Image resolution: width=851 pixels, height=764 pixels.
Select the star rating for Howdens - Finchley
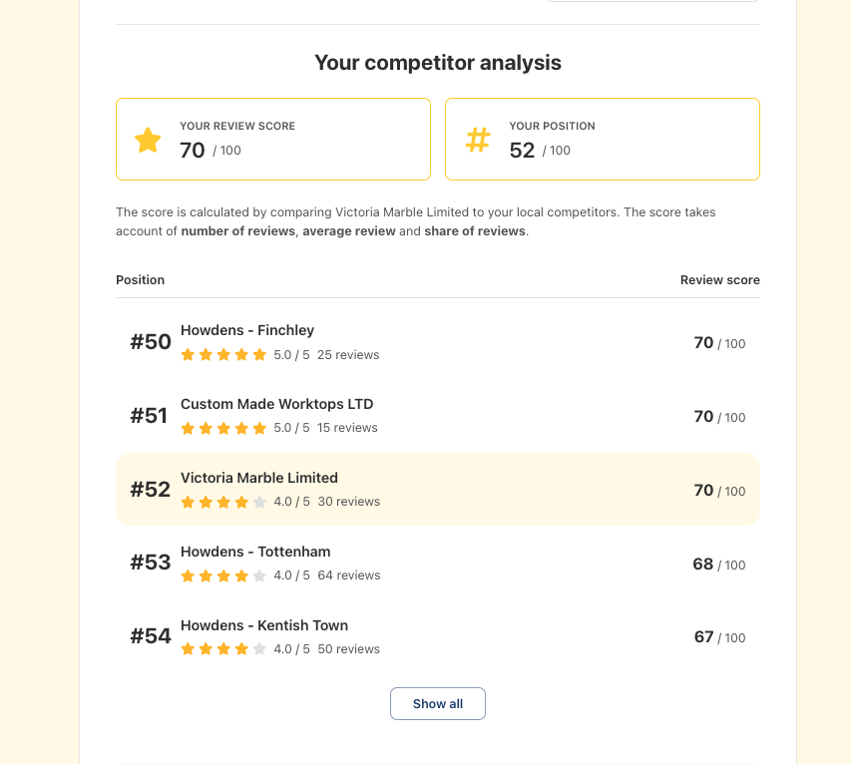click(x=224, y=354)
